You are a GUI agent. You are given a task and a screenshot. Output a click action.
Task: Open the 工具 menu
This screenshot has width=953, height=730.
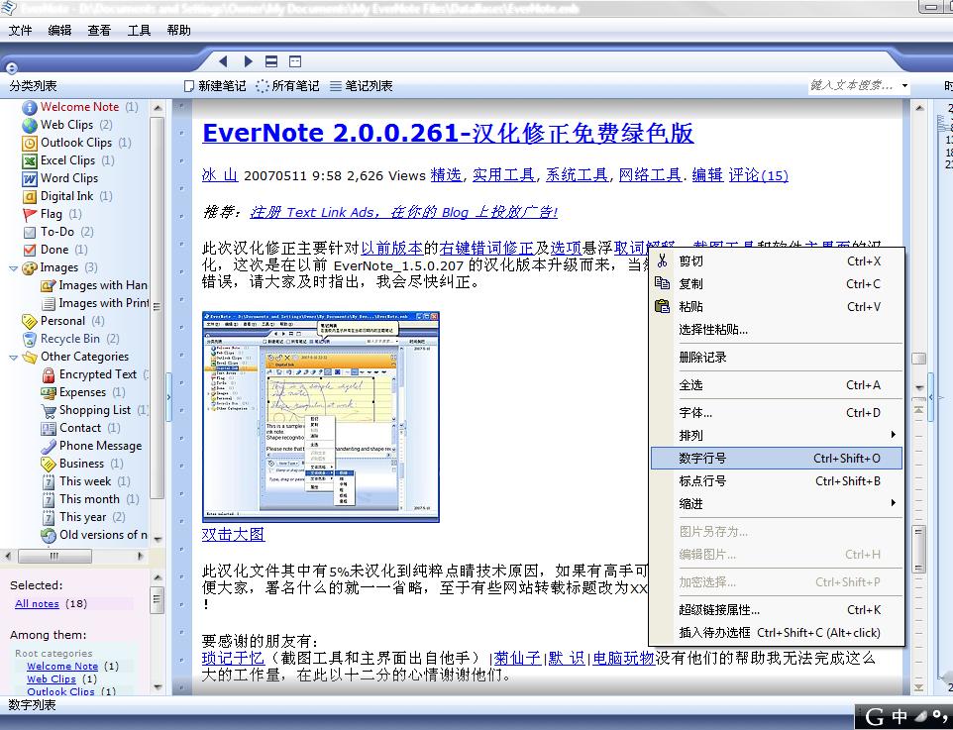click(x=139, y=31)
